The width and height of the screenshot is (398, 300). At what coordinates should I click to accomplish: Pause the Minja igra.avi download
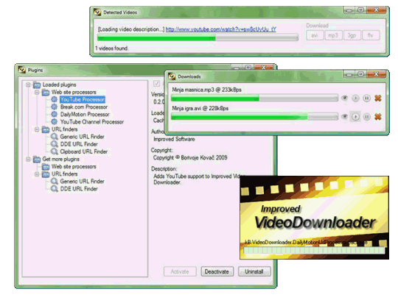366,116
